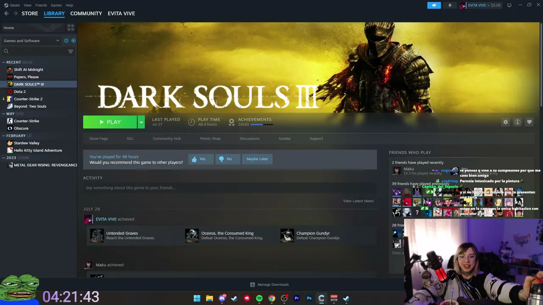Click the announcements megaphone icon
The width and height of the screenshot is (543, 305).
[434, 5]
